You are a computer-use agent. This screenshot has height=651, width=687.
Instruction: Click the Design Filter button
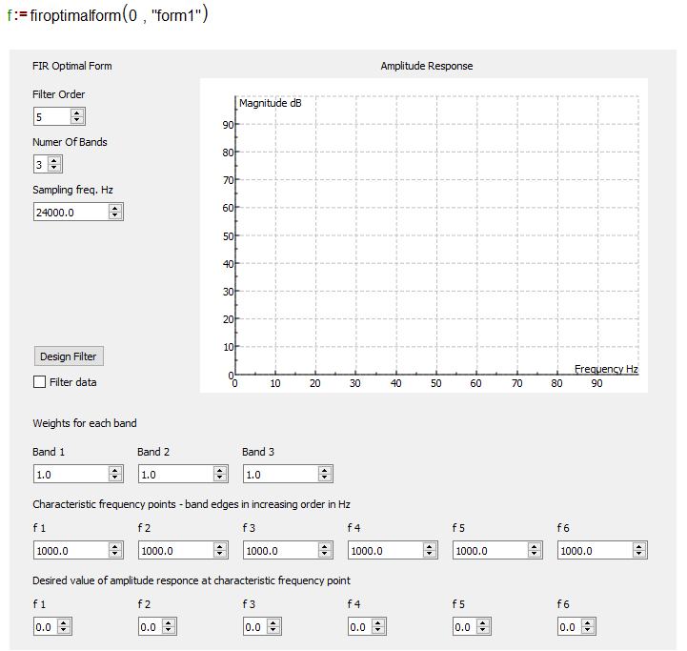[x=68, y=356]
